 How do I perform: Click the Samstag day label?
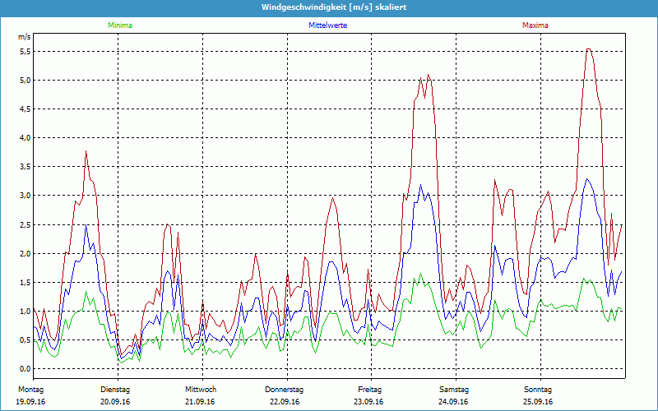tap(454, 390)
